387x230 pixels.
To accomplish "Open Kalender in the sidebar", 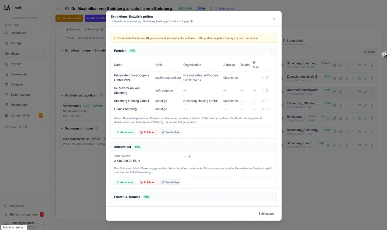I will pyautogui.click(x=24, y=84).
